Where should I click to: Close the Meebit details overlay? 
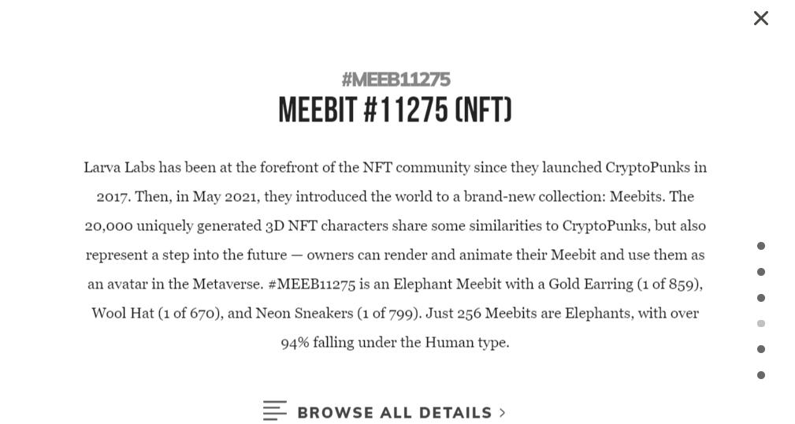tap(760, 18)
